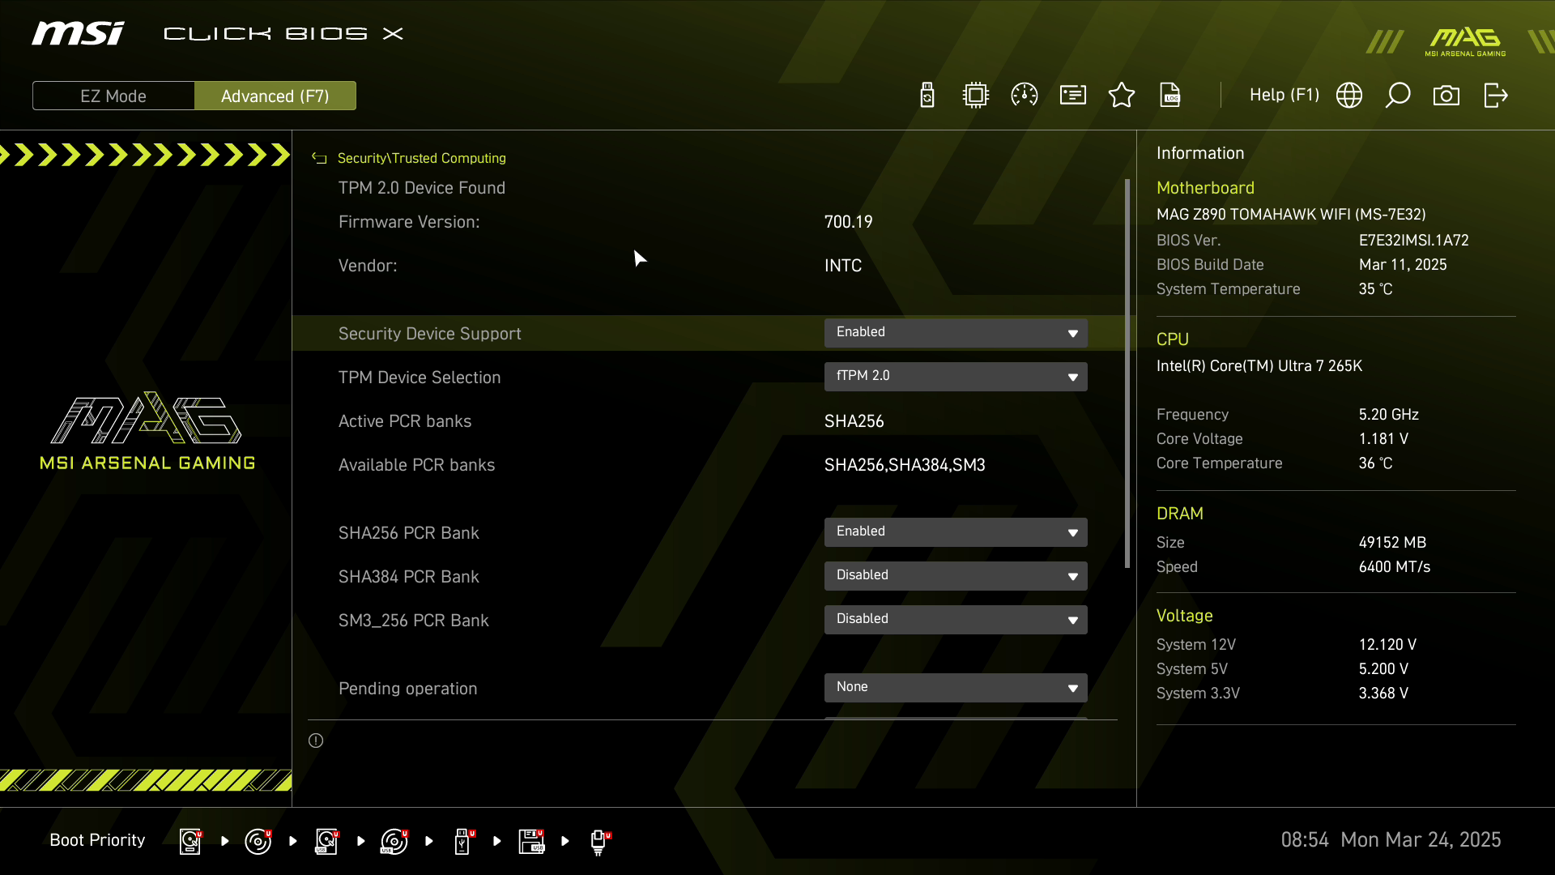Toggle SM3_256 PCR Bank Disabled setting
1555x875 pixels.
click(956, 620)
